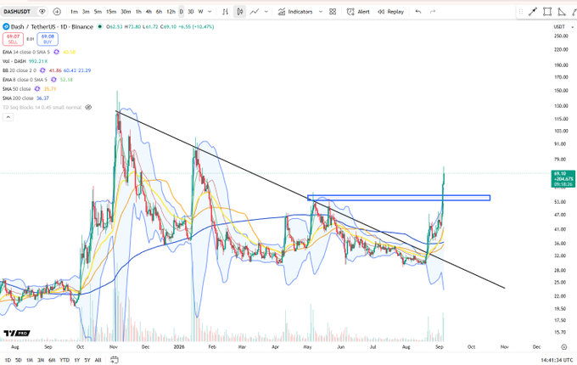Start bar Replay mode
The height and width of the screenshot is (365, 577).
pyautogui.click(x=391, y=12)
